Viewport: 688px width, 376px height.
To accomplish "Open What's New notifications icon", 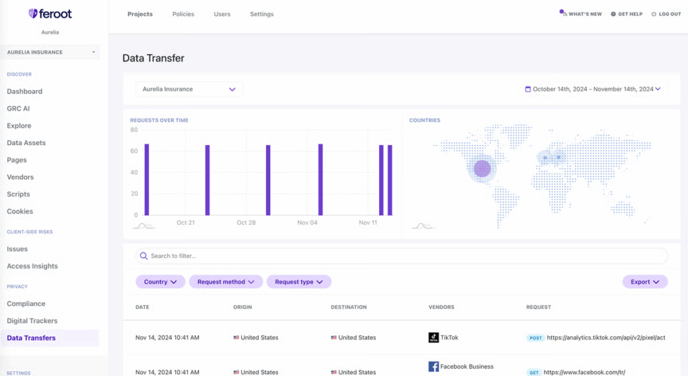I will (564, 13).
